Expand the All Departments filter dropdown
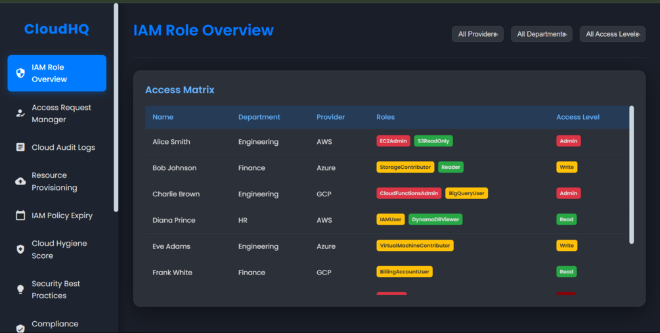This screenshot has height=333, width=660. coord(541,34)
